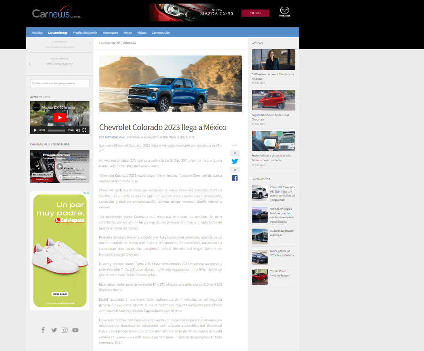Open the eCitaro bus thumbnail
The height and width of the screenshot is (351, 424).
pyautogui.click(x=260, y=236)
